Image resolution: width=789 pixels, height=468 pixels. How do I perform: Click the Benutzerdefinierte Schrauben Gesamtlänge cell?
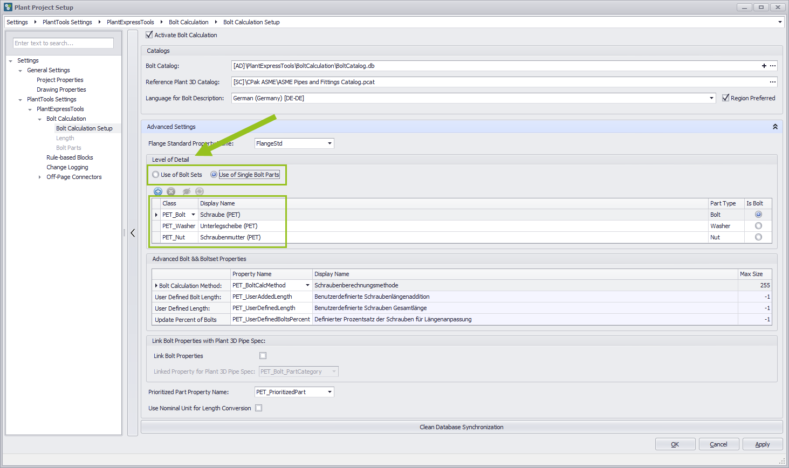pyautogui.click(x=525, y=308)
